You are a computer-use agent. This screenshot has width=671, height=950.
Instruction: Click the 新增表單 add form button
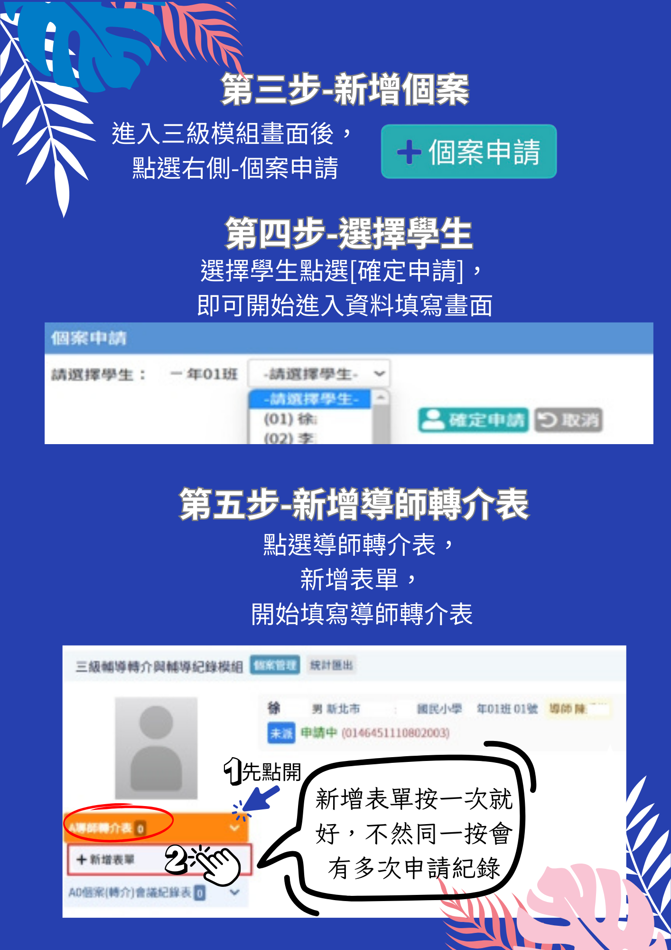click(x=159, y=859)
